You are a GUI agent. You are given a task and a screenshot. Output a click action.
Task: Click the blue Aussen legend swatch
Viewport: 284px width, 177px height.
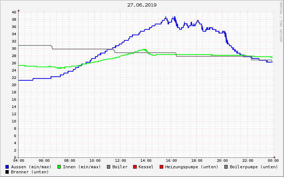(x=7, y=167)
